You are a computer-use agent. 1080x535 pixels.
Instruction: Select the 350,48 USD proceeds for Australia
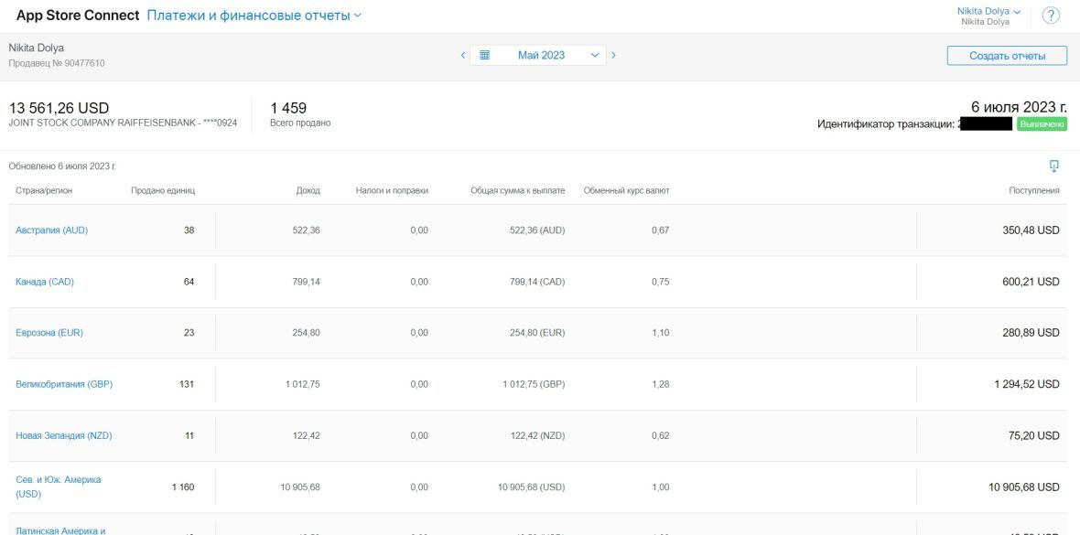(x=1031, y=230)
